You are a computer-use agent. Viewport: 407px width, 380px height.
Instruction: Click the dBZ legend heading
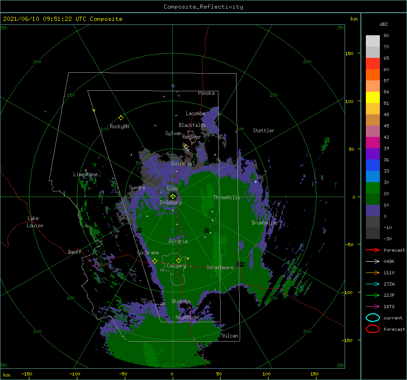(383, 24)
